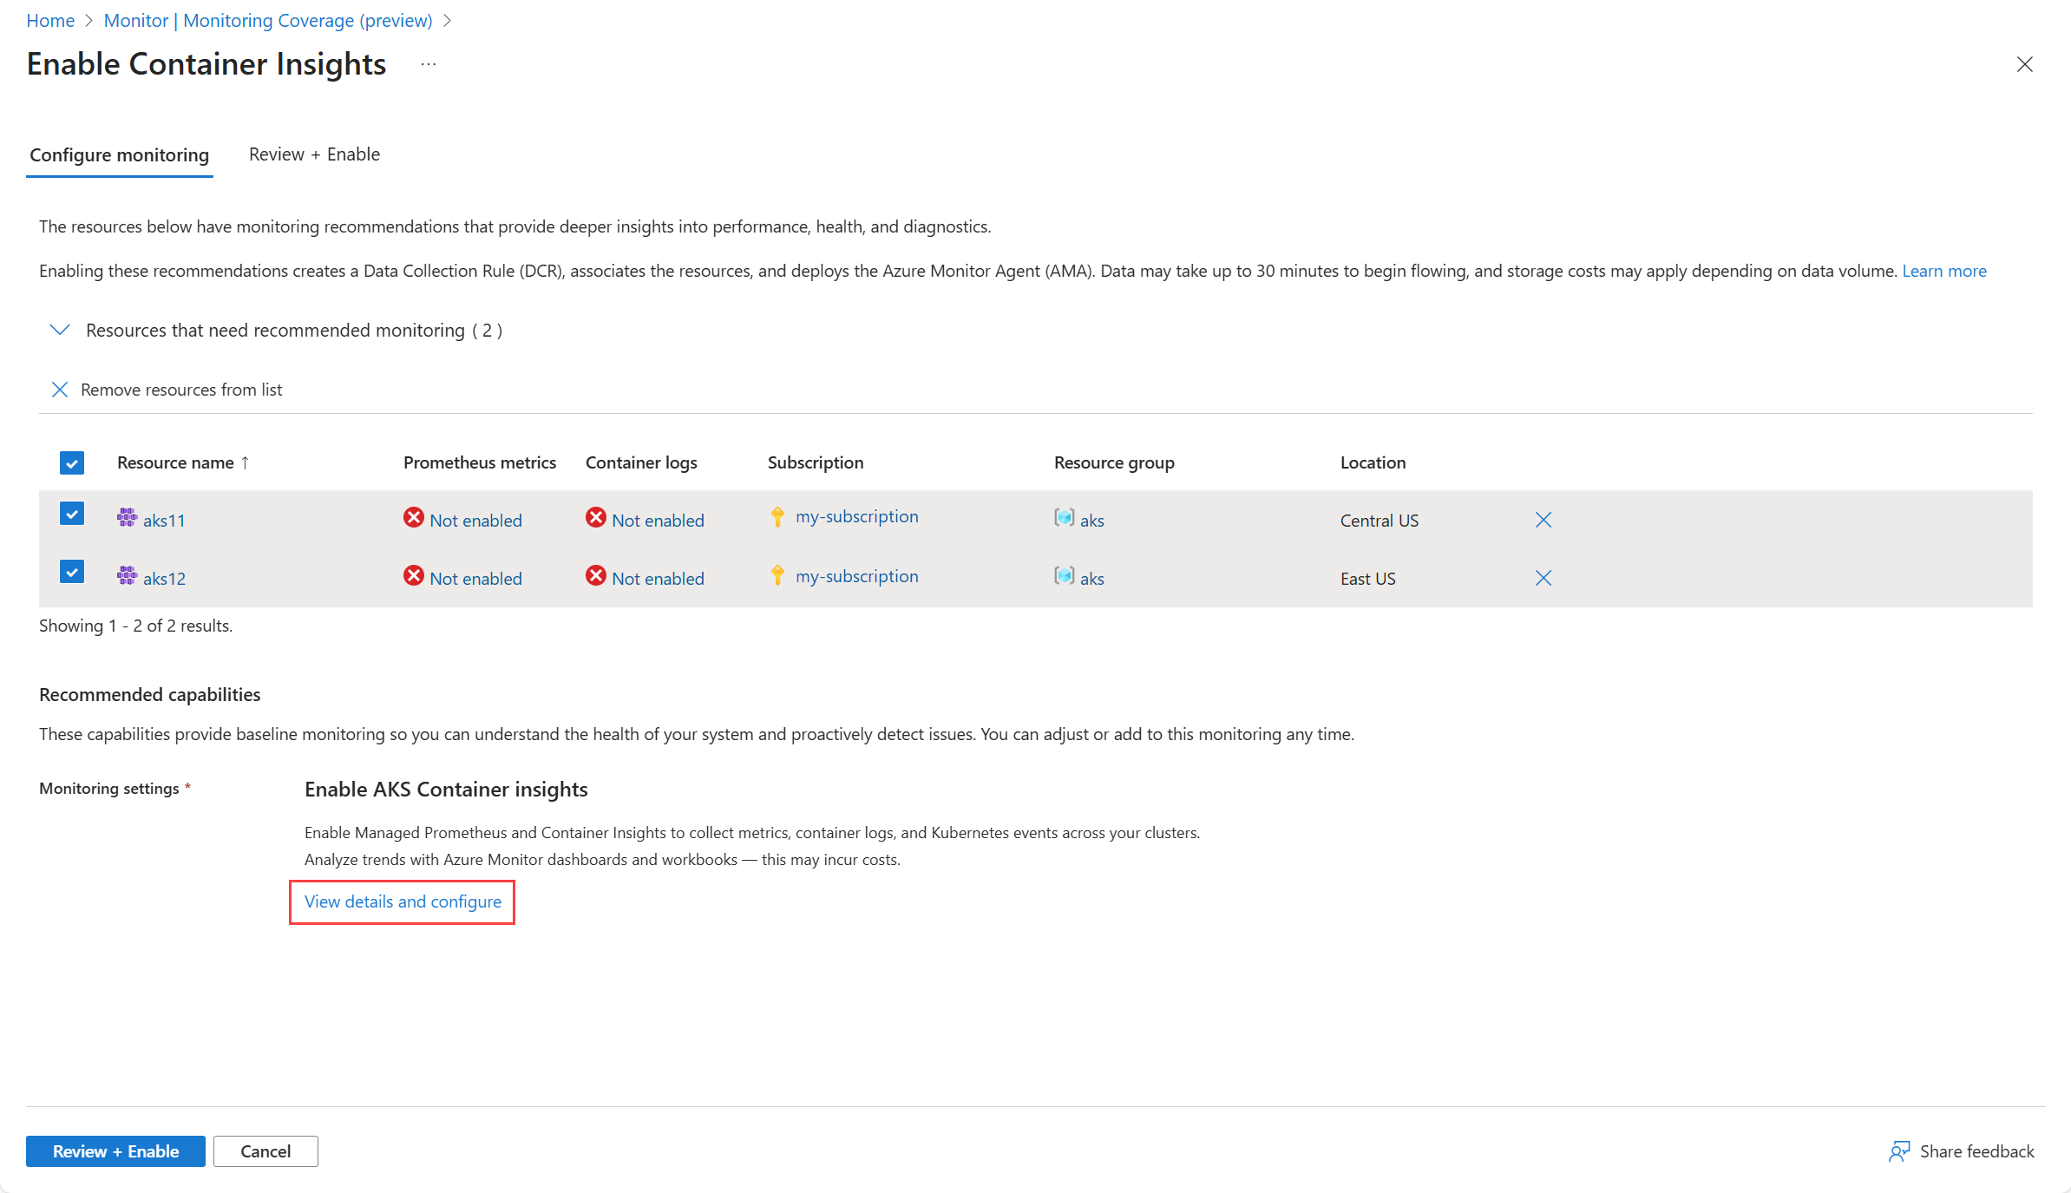Click resource group icon in aks12 row
Image resolution: width=2071 pixels, height=1193 pixels.
[1064, 576]
